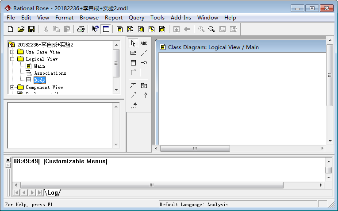Choose the Selection arrow tool in toolbox
The width and height of the screenshot is (338, 211).
pyautogui.click(x=133, y=43)
